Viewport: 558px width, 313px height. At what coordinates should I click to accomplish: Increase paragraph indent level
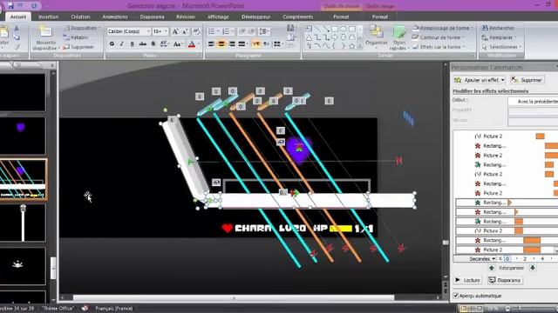coord(252,31)
